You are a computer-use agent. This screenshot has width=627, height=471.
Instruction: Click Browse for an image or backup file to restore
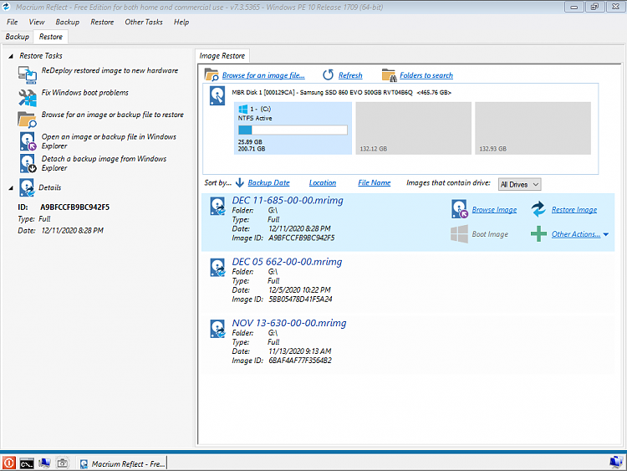(x=113, y=115)
